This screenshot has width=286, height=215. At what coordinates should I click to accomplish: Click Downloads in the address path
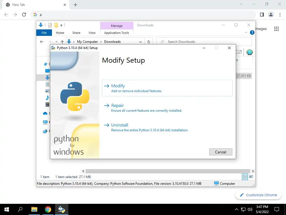click(x=112, y=42)
